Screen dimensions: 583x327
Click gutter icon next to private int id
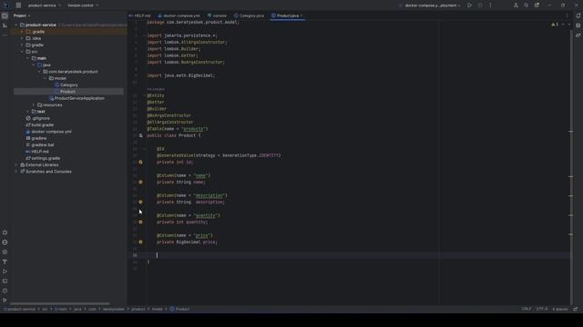click(140, 163)
